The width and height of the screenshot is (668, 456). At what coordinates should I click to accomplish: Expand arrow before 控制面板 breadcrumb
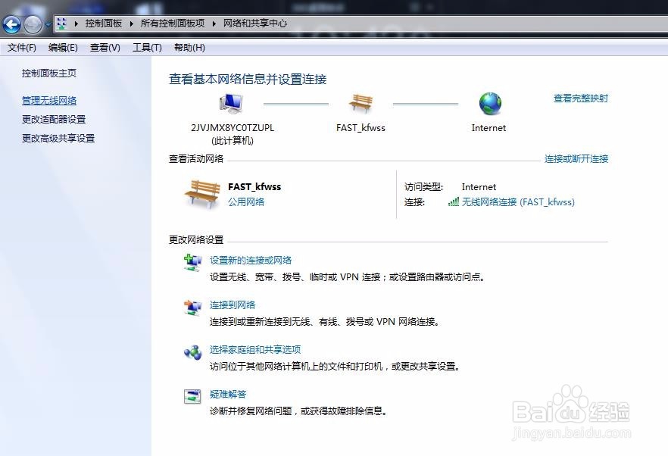tap(76, 23)
